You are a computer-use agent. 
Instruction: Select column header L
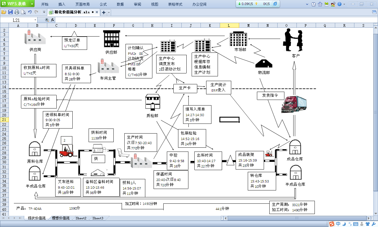pyautogui.click(x=229, y=26)
